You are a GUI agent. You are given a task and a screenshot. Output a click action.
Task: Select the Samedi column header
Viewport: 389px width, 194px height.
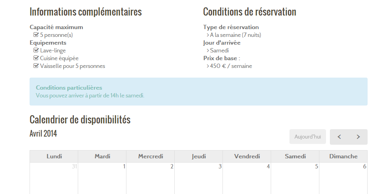[295, 156]
